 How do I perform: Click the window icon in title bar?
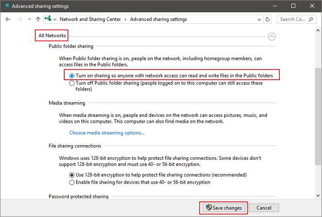tap(6, 6)
